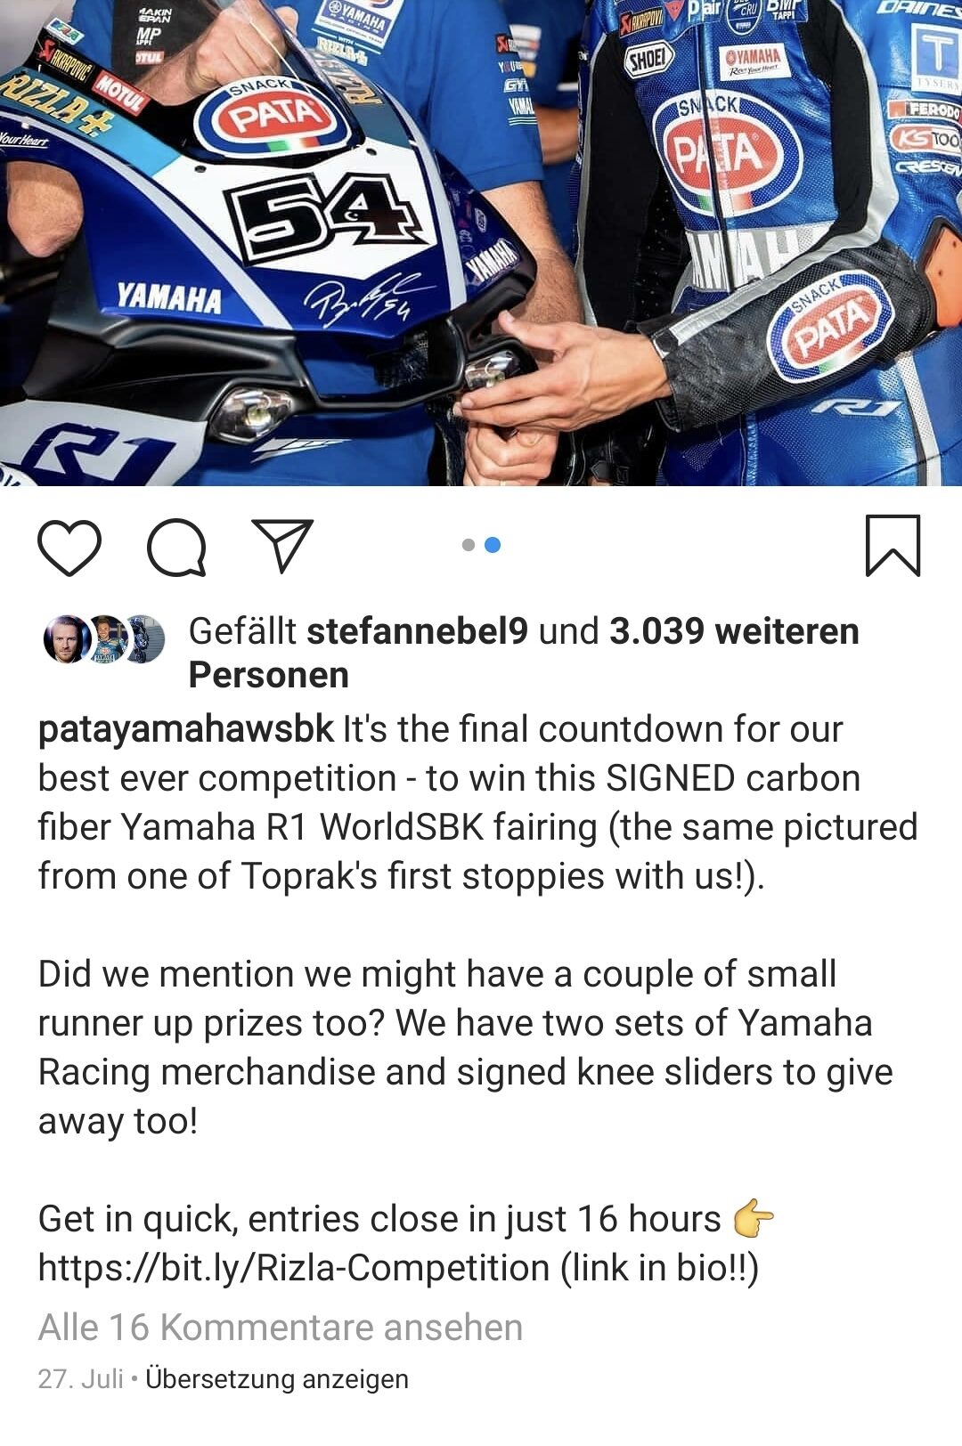
Task: Go to first carousel image dot
Action: pos(469,545)
